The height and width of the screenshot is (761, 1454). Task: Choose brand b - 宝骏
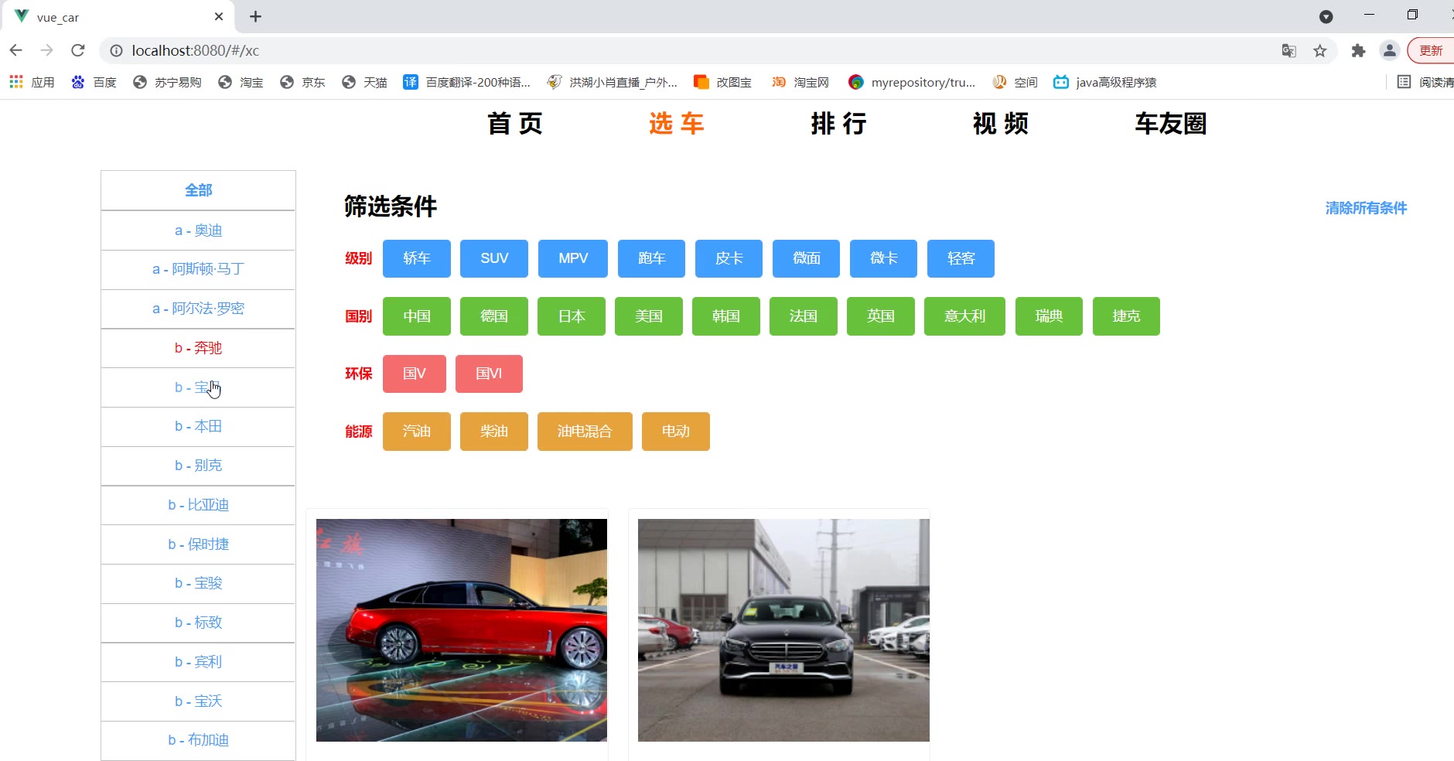pos(198,583)
